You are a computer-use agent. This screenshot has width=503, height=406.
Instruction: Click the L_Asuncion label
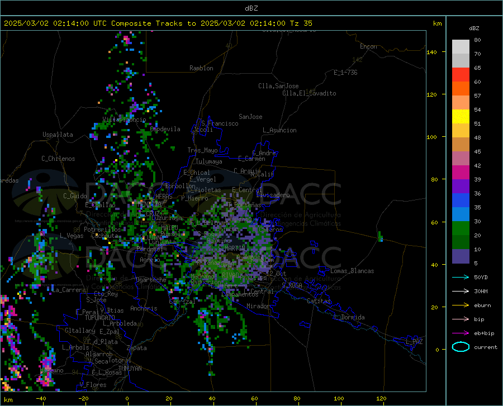coord(279,130)
